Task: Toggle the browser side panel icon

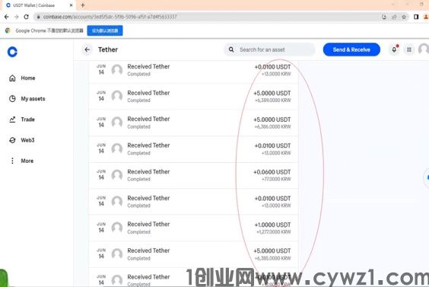Action: click(x=416, y=17)
